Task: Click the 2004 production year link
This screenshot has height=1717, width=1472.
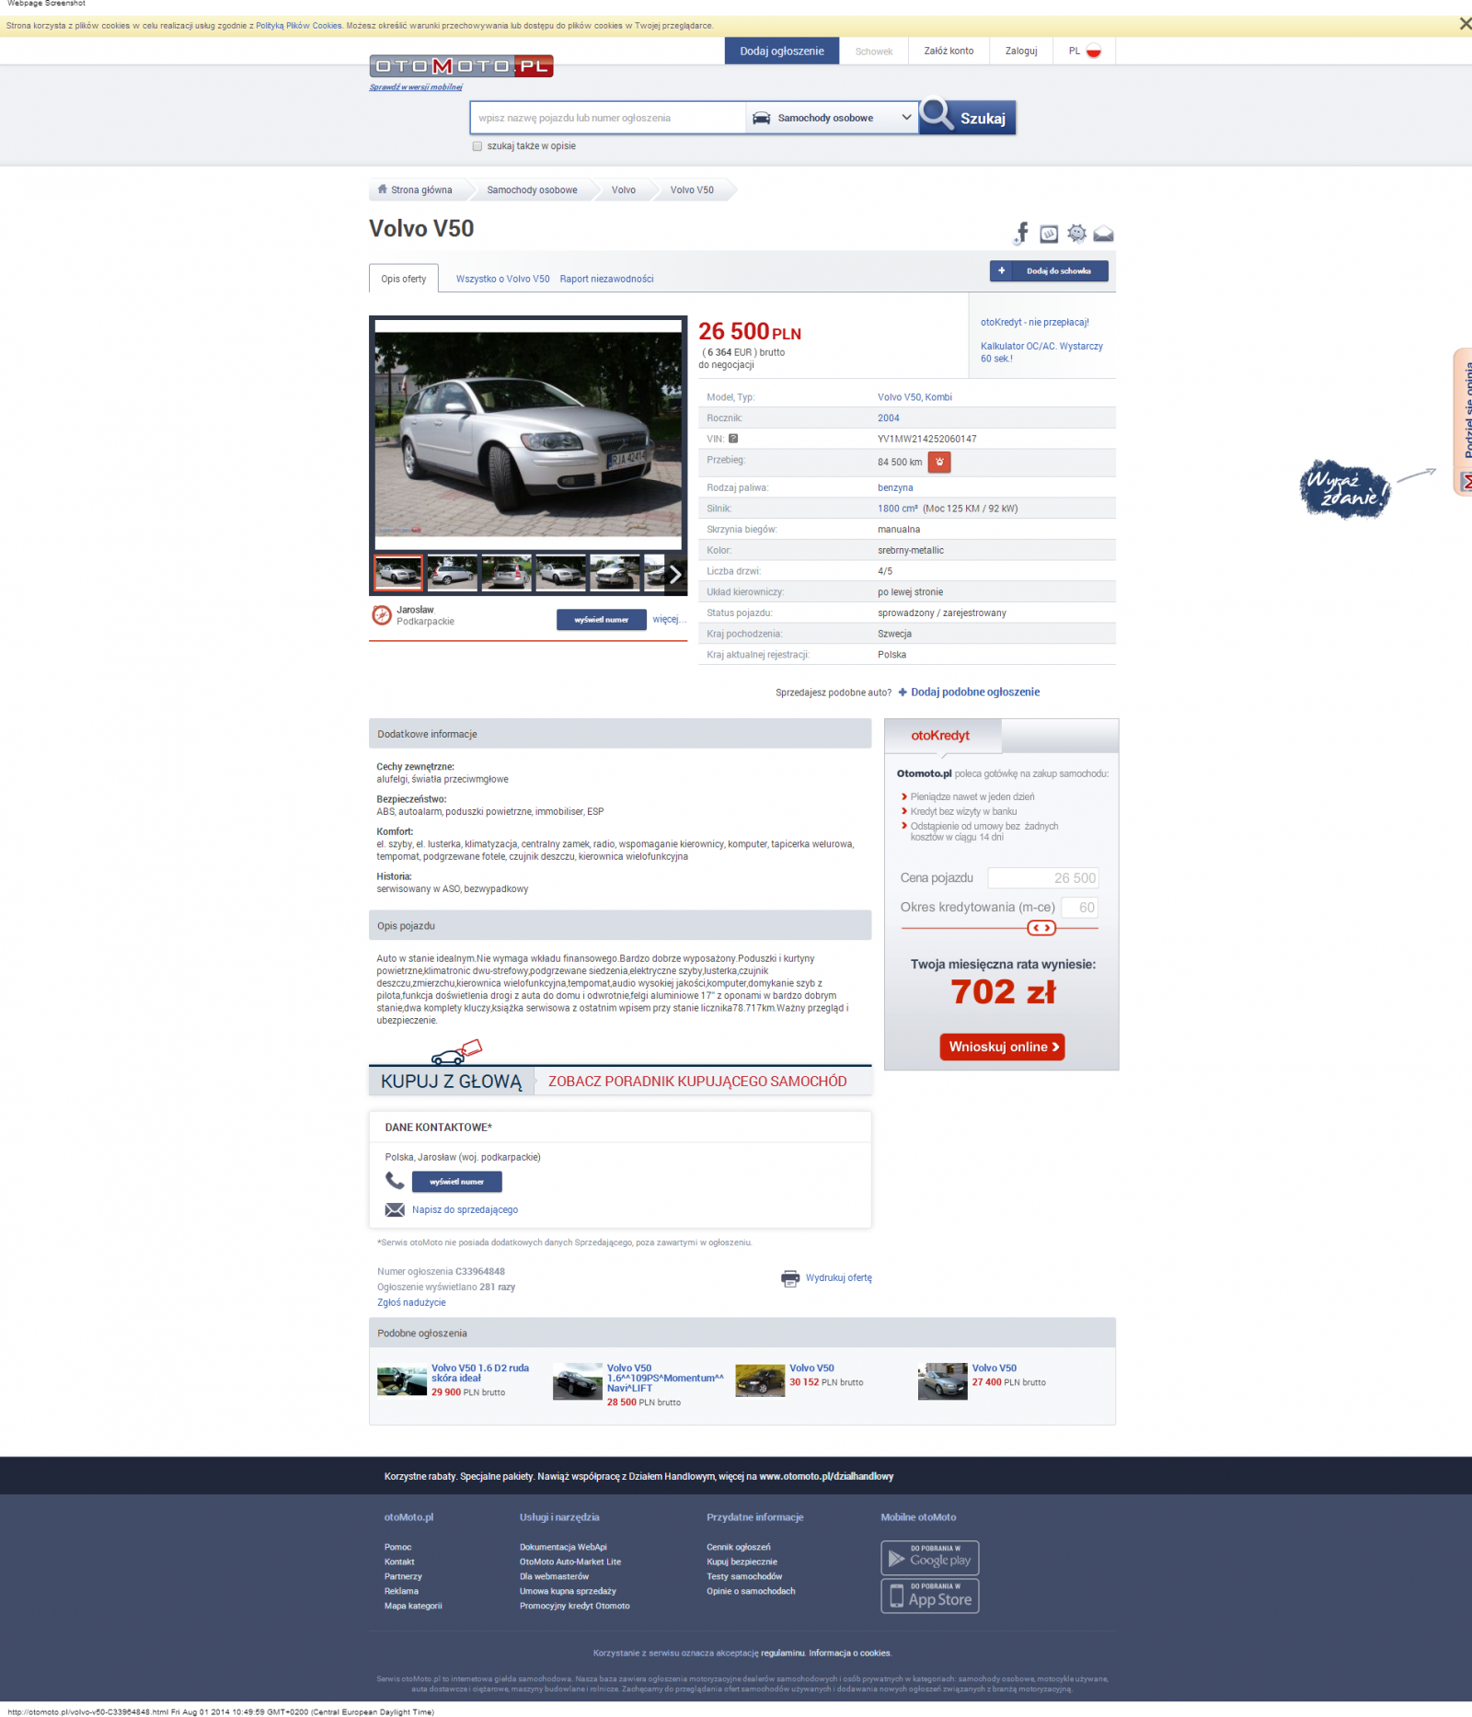Action: (x=889, y=418)
